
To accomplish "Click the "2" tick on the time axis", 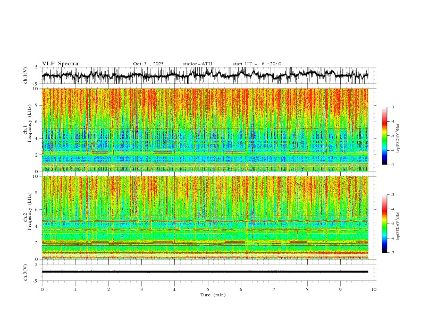I will point(108,289).
